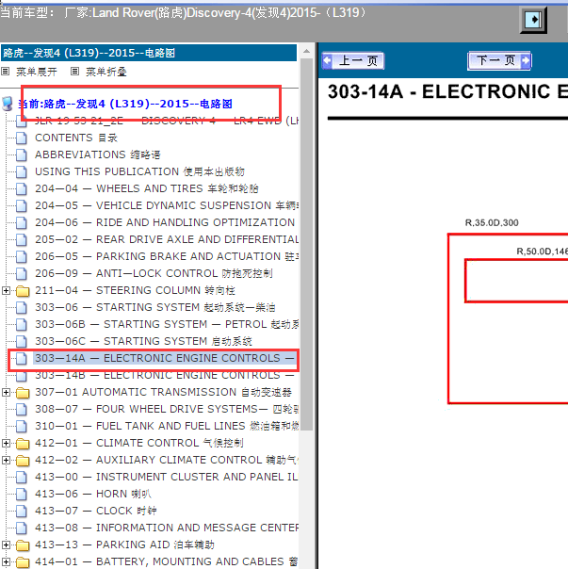Expand the 211-04 STEERING COLUMN folder
Viewport: 568px width, 569px height.
(x=6, y=291)
